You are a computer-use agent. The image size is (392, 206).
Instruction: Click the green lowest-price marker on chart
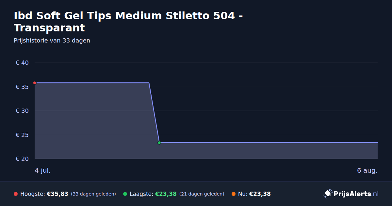pyautogui.click(x=159, y=143)
